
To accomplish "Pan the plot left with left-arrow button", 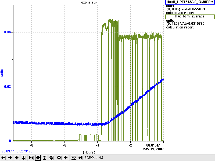I will [x=3, y=158].
